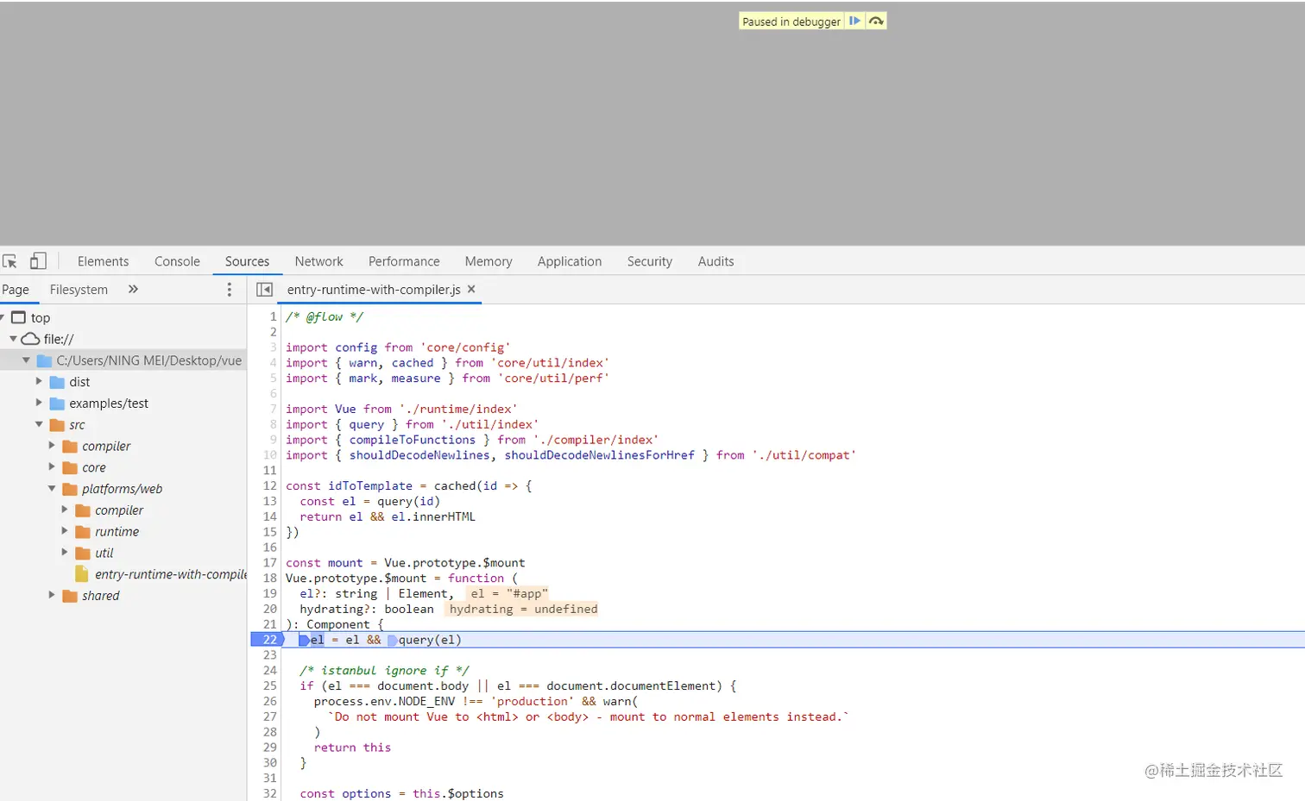Set a breakpoint on line 12

[x=269, y=485]
